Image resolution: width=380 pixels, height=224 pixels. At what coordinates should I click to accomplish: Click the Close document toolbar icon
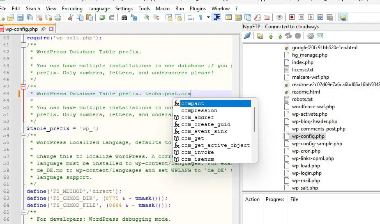click(x=39, y=17)
